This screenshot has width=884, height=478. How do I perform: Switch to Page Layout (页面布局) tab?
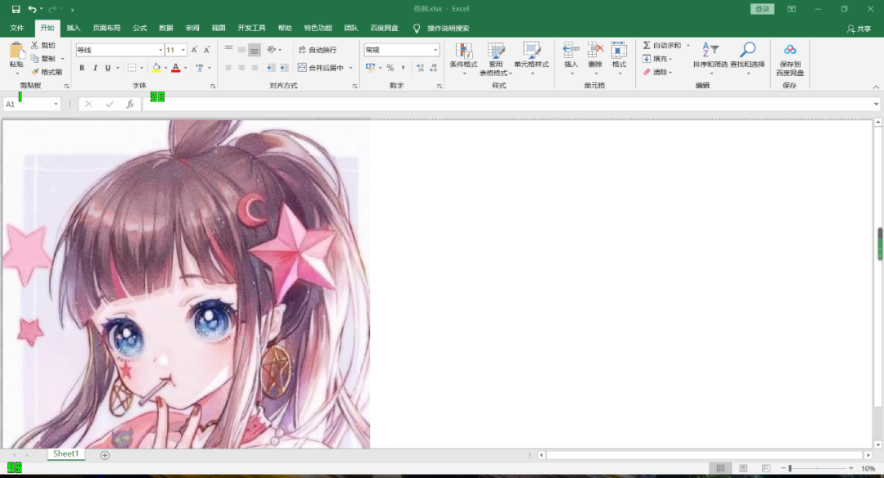coord(106,28)
